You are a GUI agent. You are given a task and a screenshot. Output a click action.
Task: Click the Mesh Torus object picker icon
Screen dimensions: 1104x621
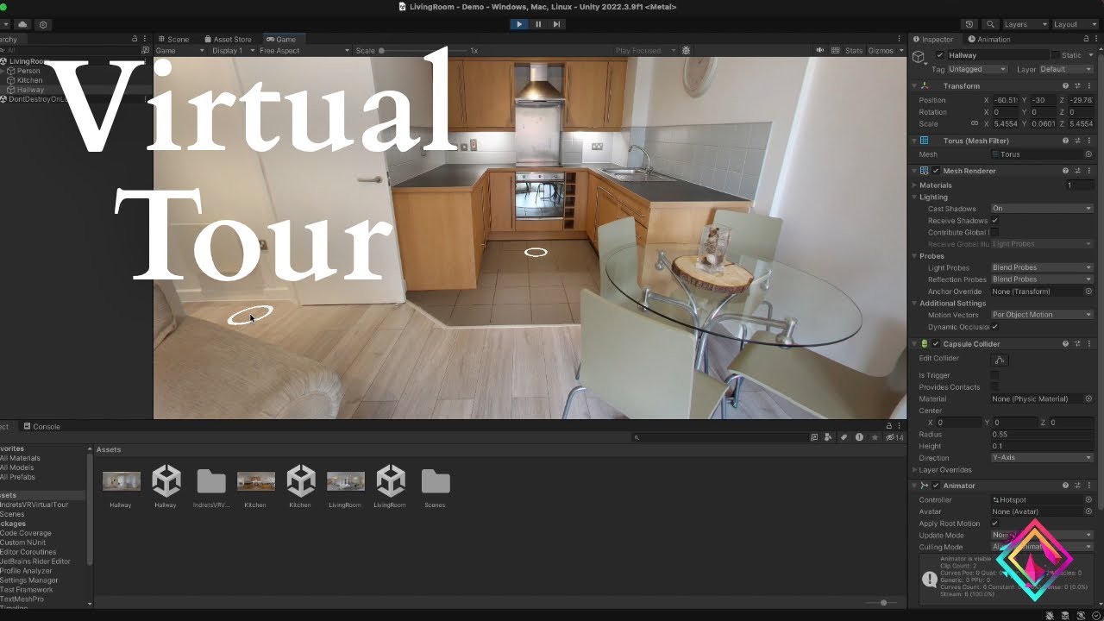(1088, 154)
